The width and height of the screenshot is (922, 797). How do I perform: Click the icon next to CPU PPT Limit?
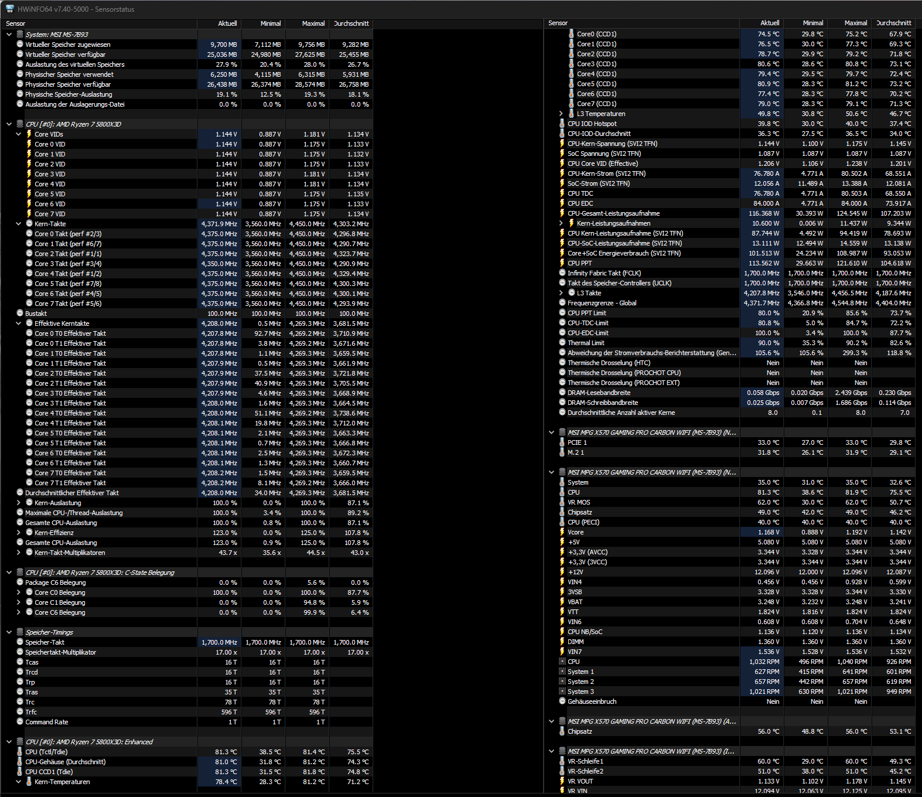pos(562,313)
